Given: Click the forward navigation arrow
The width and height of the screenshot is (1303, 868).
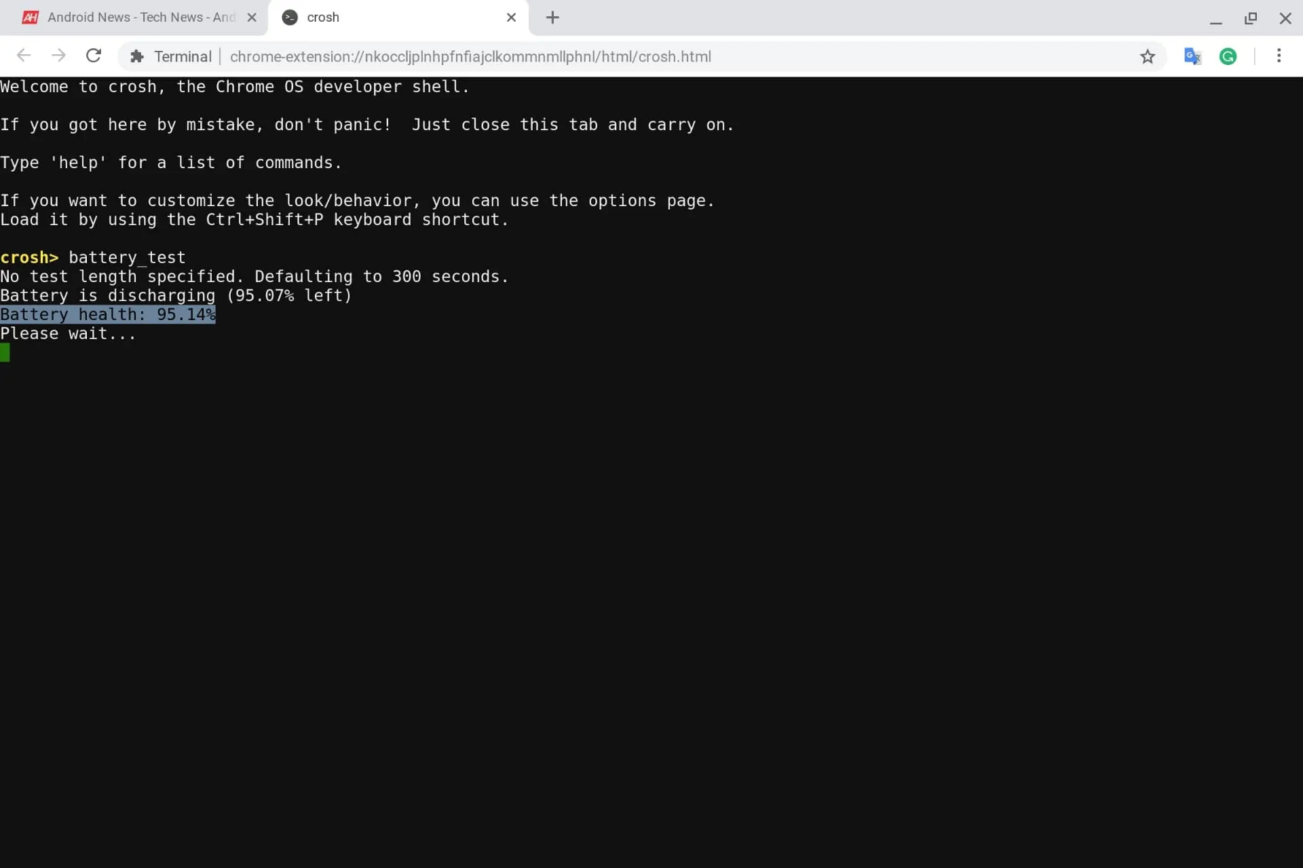Looking at the screenshot, I should (x=58, y=56).
